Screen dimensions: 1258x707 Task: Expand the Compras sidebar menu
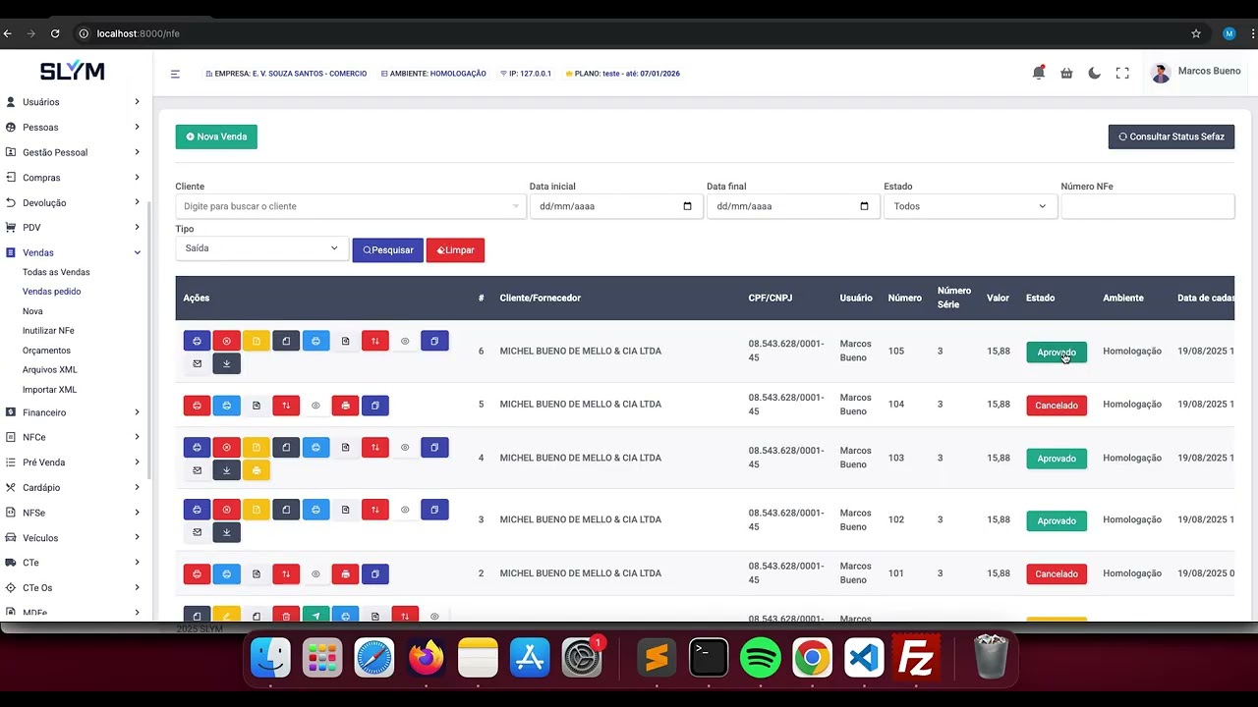(74, 178)
